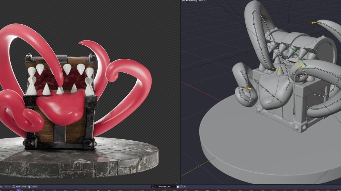341x191 pixels.
Task: Click the Tentacles action name field
Action: [166, 187]
